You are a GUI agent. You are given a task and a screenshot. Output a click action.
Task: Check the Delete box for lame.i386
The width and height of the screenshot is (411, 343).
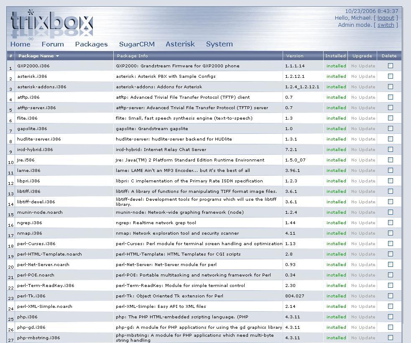tap(390, 170)
